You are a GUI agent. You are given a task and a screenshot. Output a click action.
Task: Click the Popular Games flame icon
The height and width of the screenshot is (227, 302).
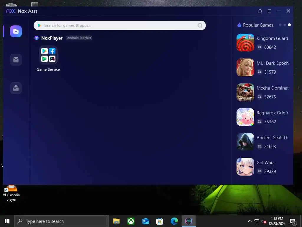(239, 25)
